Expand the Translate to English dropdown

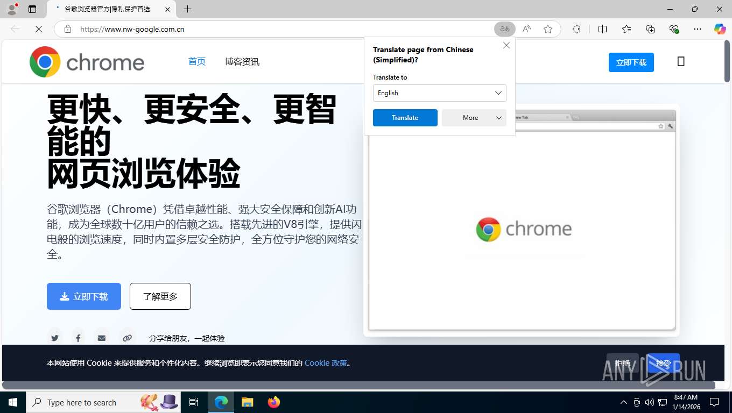tap(440, 93)
